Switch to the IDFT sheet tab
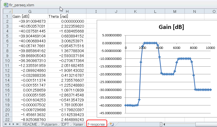This screenshot has height=127, width=217. [65, 124]
